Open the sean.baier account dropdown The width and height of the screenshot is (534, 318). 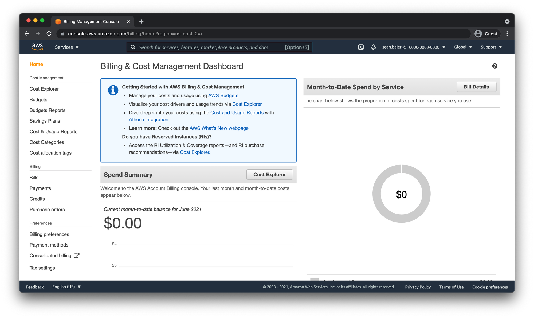[x=414, y=47]
